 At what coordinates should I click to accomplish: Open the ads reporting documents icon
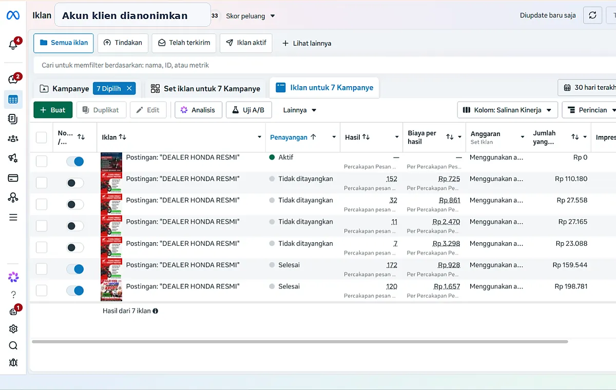13,119
